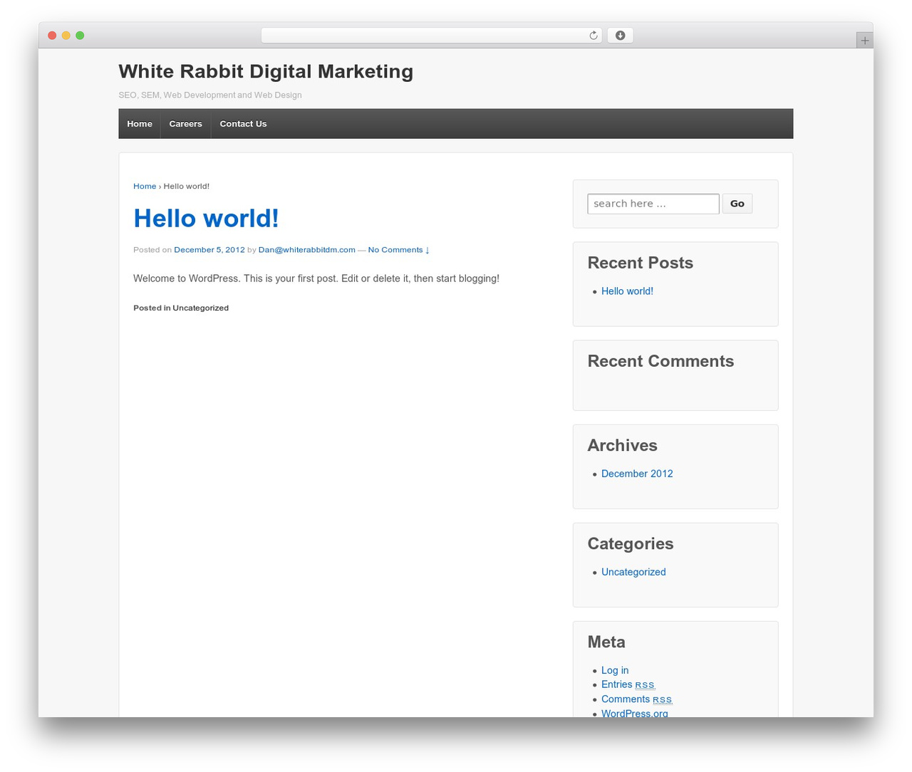Click the Log in link
The height and width of the screenshot is (772, 912).
click(x=615, y=670)
